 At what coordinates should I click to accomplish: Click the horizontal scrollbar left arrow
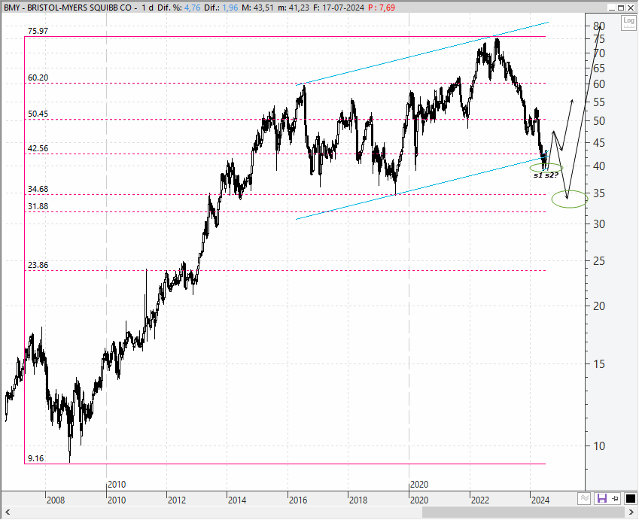point(8,512)
